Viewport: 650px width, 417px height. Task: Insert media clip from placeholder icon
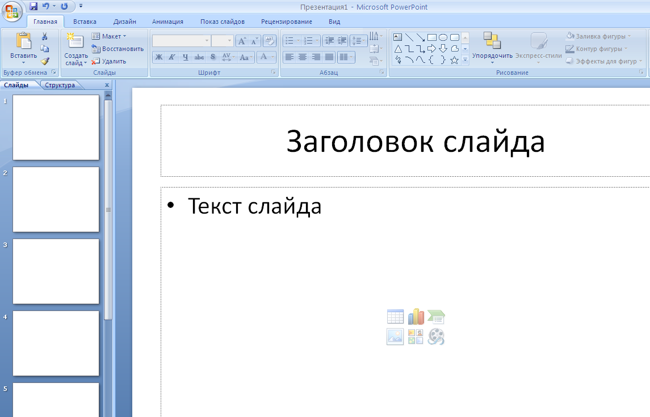coord(436,337)
